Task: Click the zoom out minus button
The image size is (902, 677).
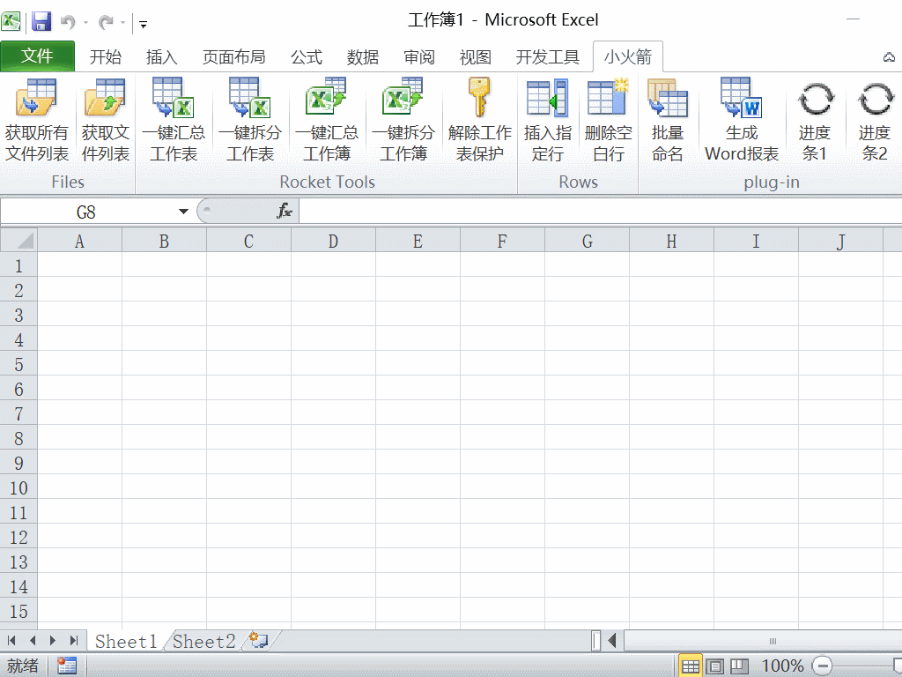Action: 822,666
